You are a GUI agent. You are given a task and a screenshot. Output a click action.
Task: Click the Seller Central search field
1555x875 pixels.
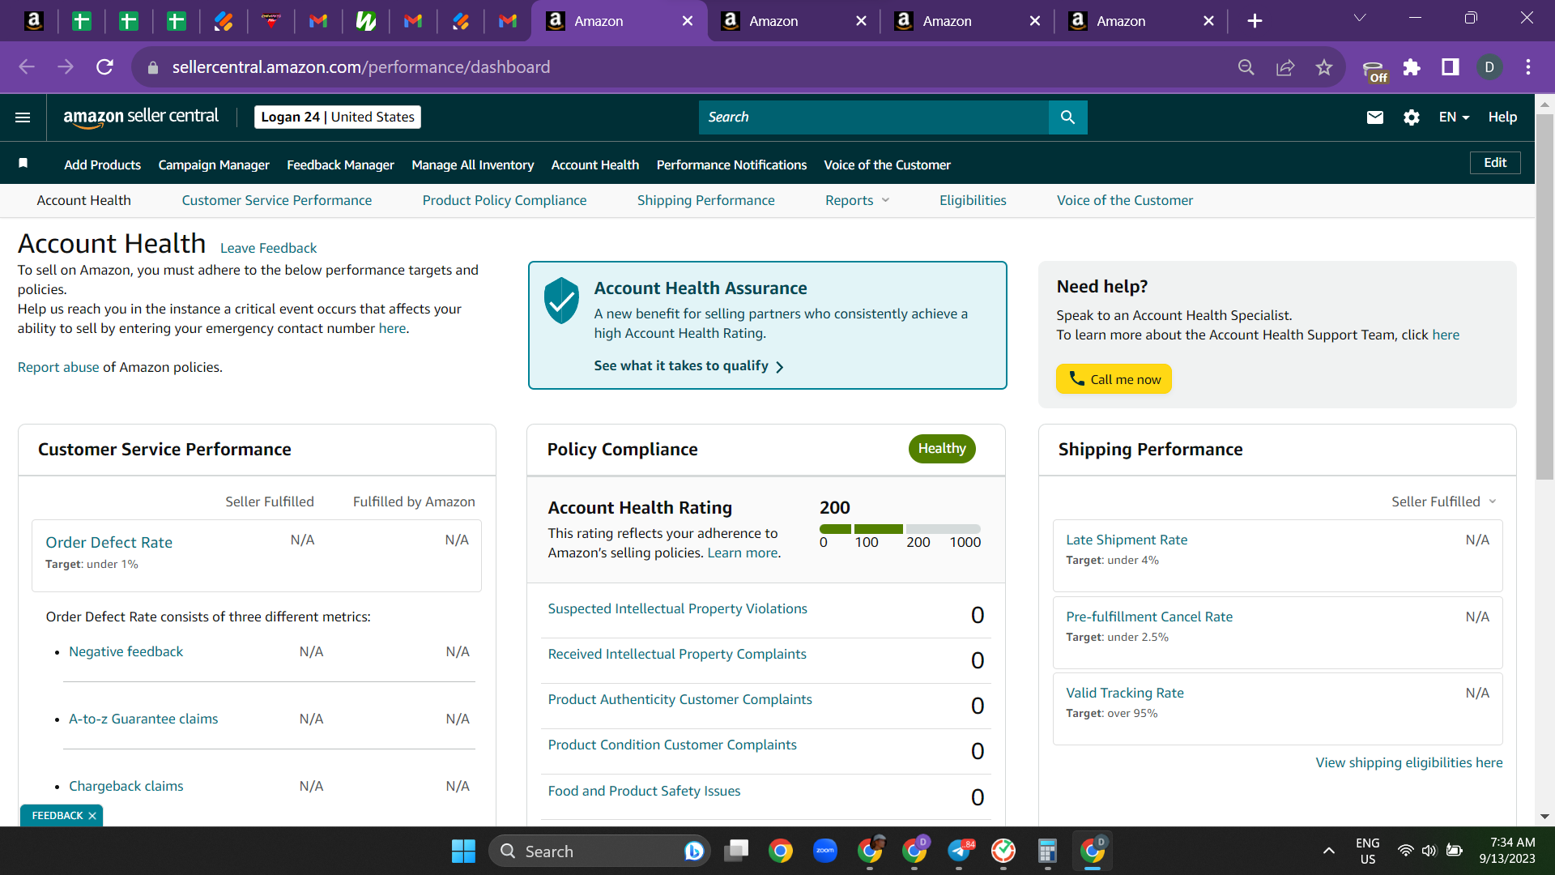[873, 117]
